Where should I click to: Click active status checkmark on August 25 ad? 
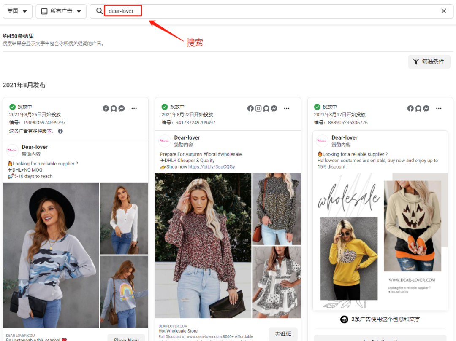click(x=13, y=107)
